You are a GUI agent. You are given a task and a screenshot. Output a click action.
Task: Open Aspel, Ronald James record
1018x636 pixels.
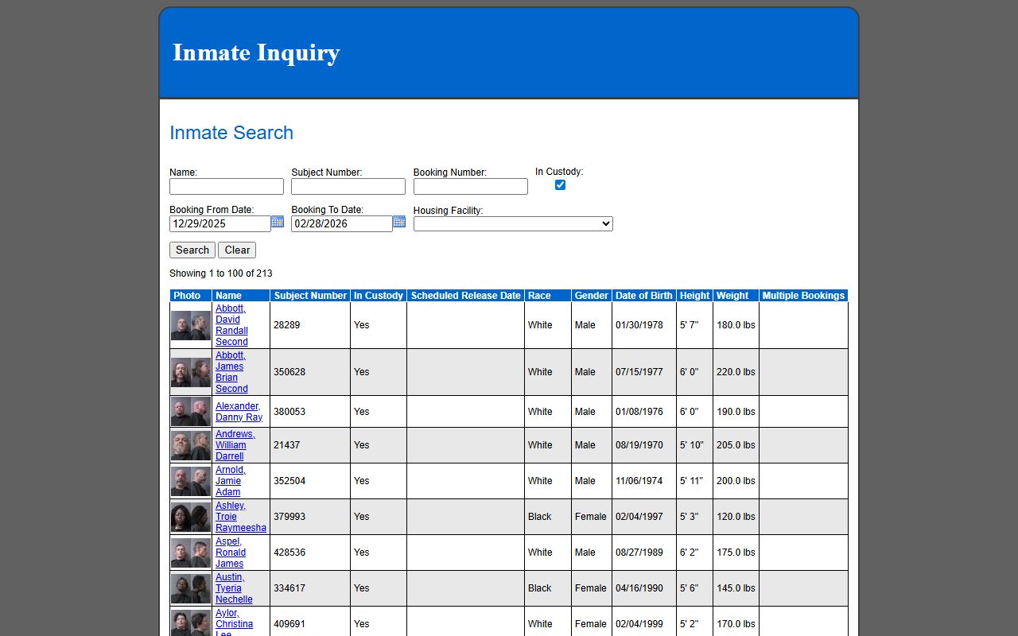(231, 553)
